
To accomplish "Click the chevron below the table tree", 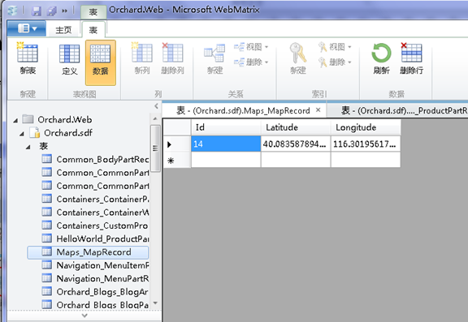I will pos(84,316).
